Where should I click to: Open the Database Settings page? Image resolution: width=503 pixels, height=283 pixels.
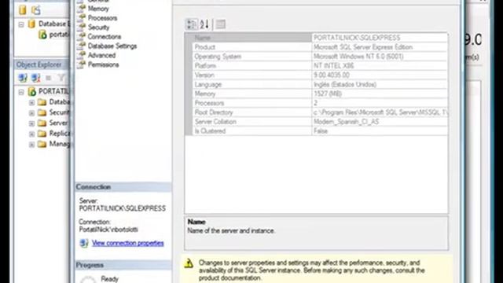(112, 46)
